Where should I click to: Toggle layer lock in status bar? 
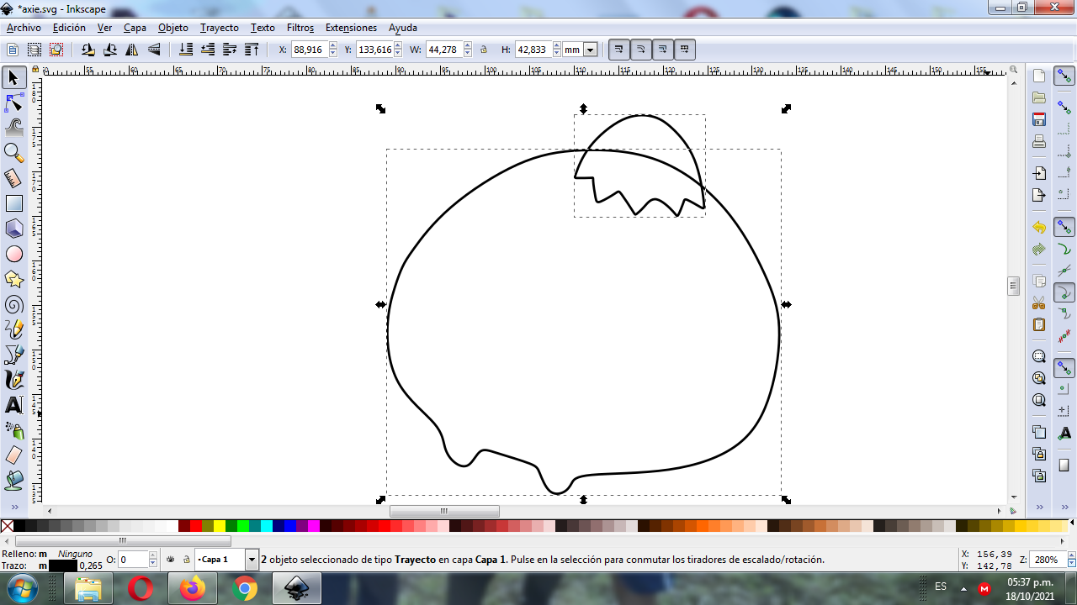click(187, 560)
